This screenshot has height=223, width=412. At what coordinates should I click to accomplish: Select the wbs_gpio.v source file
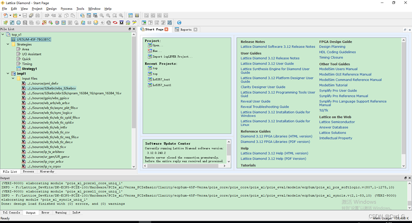coord(48,98)
